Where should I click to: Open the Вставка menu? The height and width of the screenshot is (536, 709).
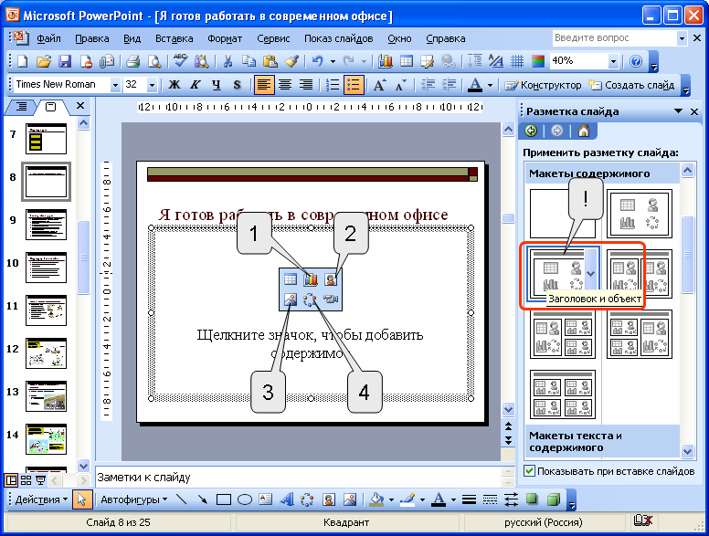(175, 39)
